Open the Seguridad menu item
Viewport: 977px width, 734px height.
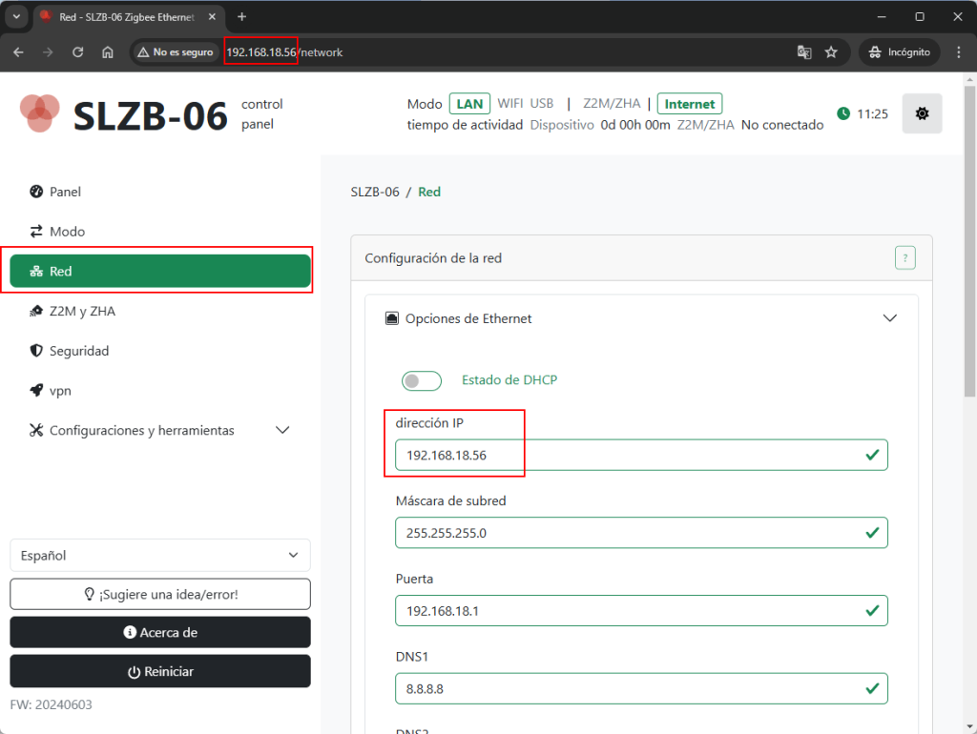point(79,351)
